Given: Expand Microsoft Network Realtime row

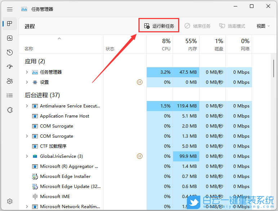Looking at the screenshot, I should tap(27, 206).
